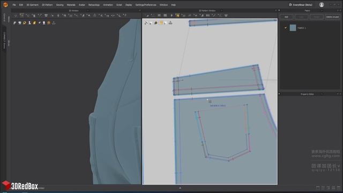Click the Simulate arrow icon in 3D toolbar

pos(16,16)
